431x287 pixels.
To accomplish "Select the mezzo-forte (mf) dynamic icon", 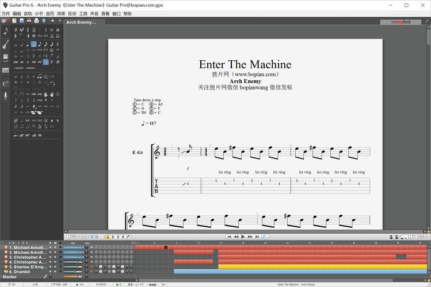I will point(40,62).
